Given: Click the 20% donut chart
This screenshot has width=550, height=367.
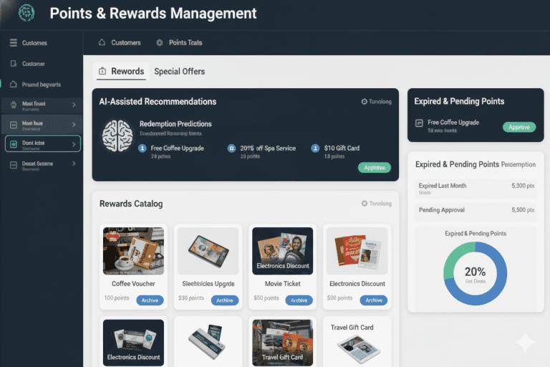Looking at the screenshot, I should pyautogui.click(x=475, y=272).
